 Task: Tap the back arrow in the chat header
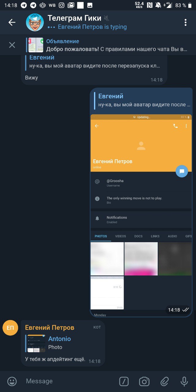tap(12, 22)
